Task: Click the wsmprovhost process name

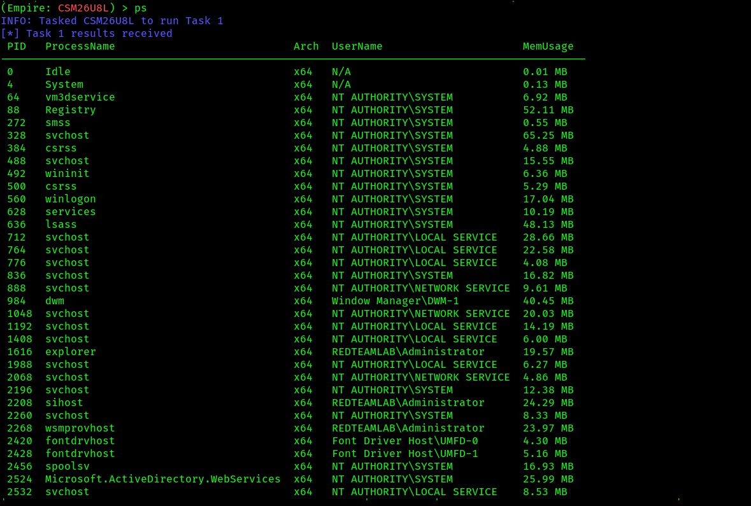Action: [x=80, y=428]
